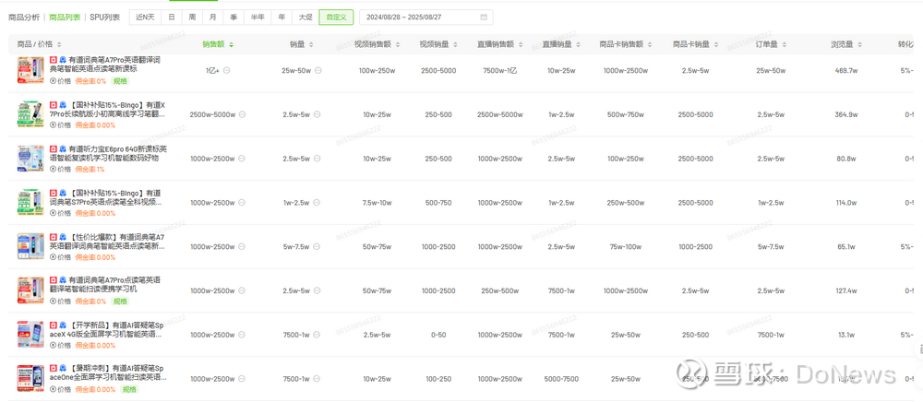Select 近N天 time range

pyautogui.click(x=145, y=18)
